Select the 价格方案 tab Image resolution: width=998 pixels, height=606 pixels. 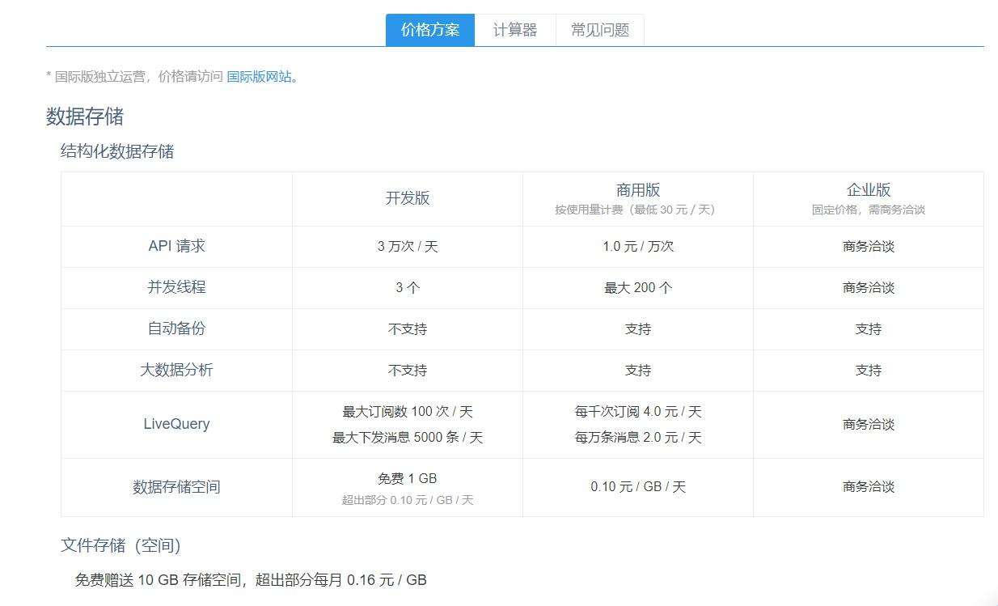430,30
